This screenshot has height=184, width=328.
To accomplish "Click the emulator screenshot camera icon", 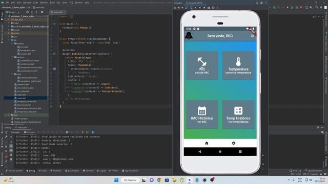I will 209,8.
